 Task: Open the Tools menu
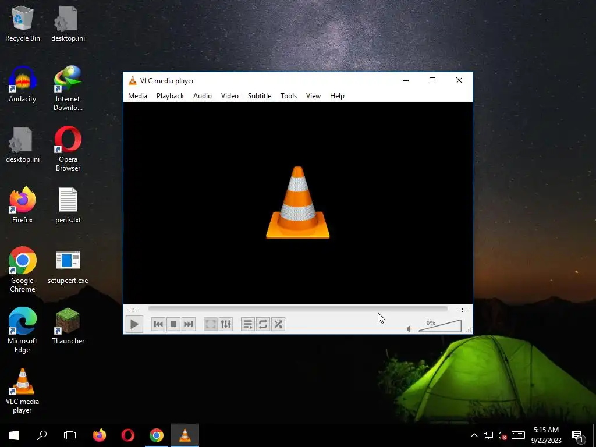[289, 96]
